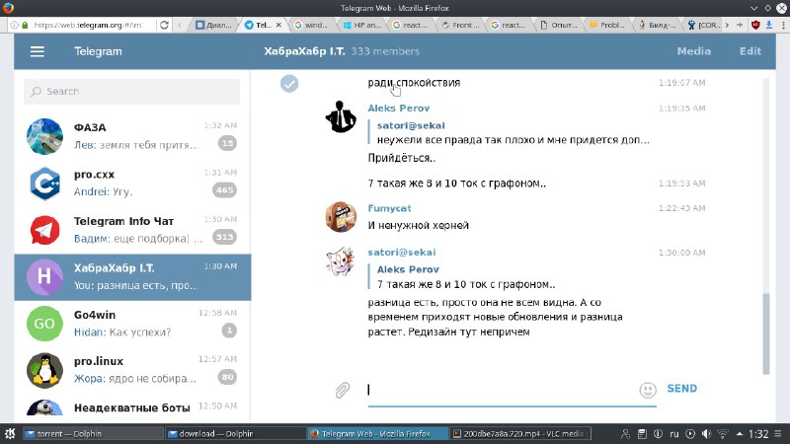This screenshot has height=444, width=790.
Task: Click the ФАЗА chat avatar
Action: click(44, 136)
